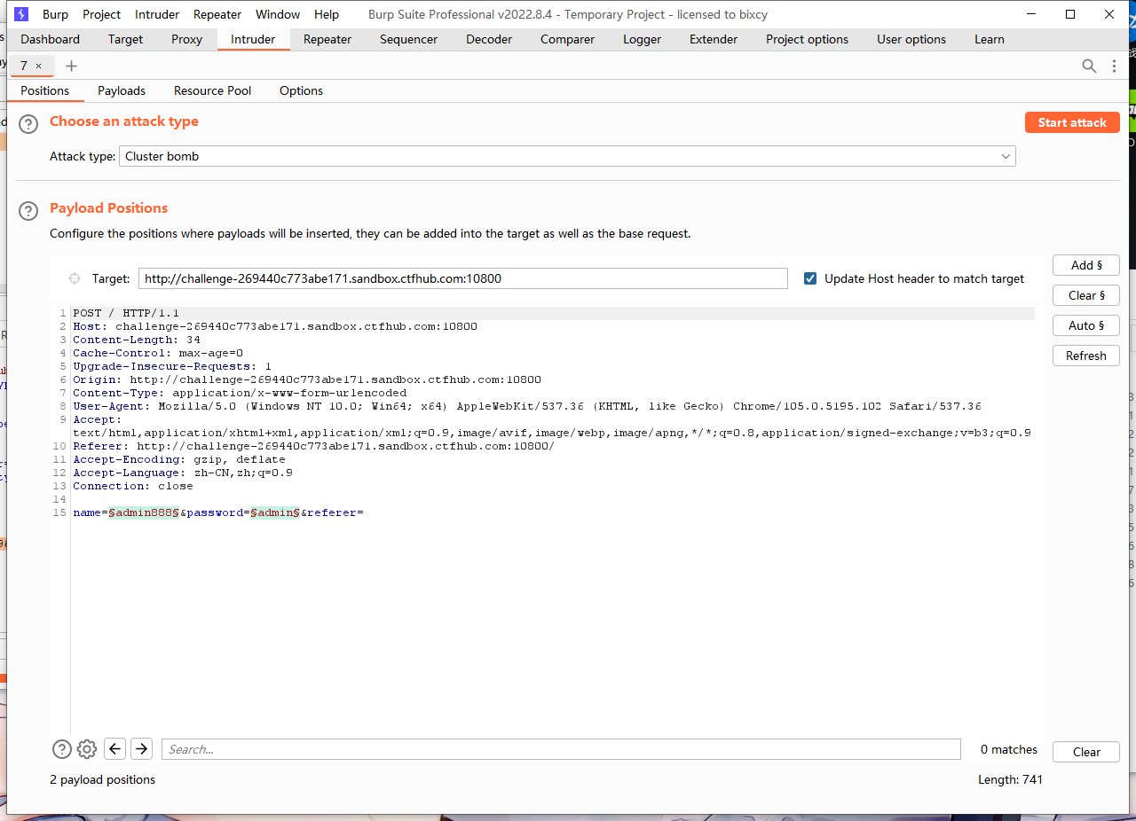Click the User-Agent header line
This screenshot has width=1136, height=821.
point(527,406)
